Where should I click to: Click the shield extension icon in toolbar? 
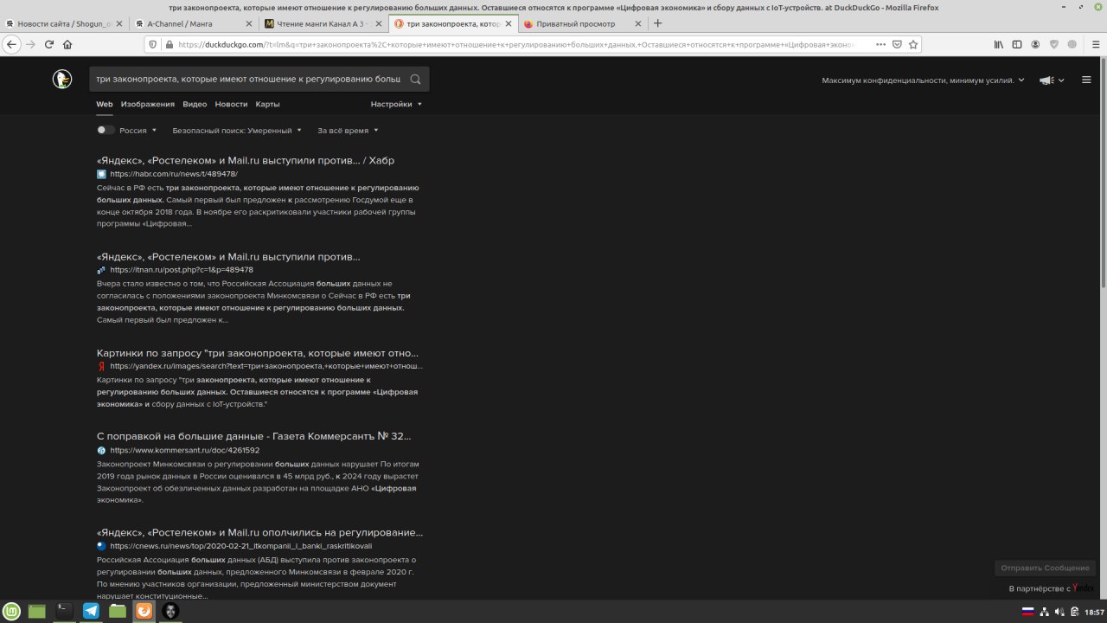point(1053,44)
